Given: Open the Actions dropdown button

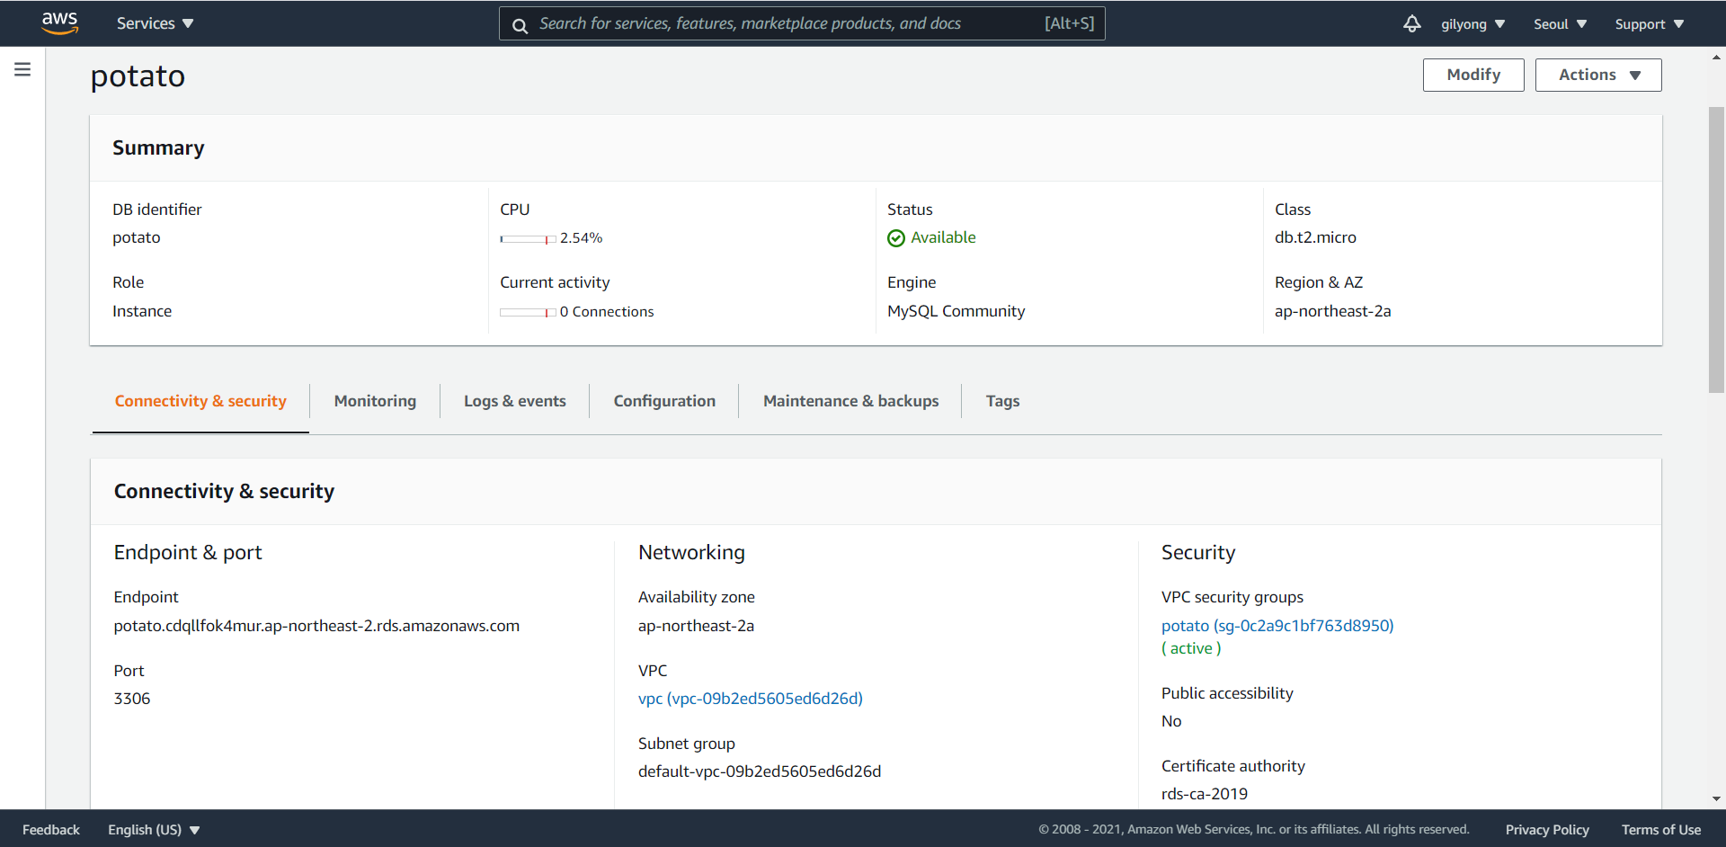Looking at the screenshot, I should pos(1597,75).
